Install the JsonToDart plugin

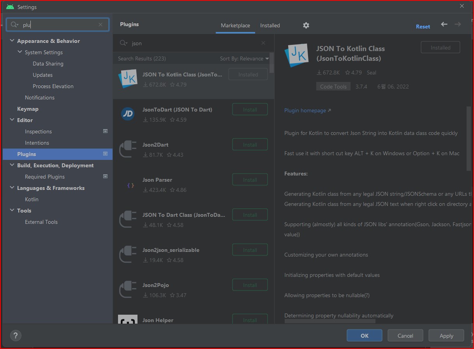click(x=250, y=110)
